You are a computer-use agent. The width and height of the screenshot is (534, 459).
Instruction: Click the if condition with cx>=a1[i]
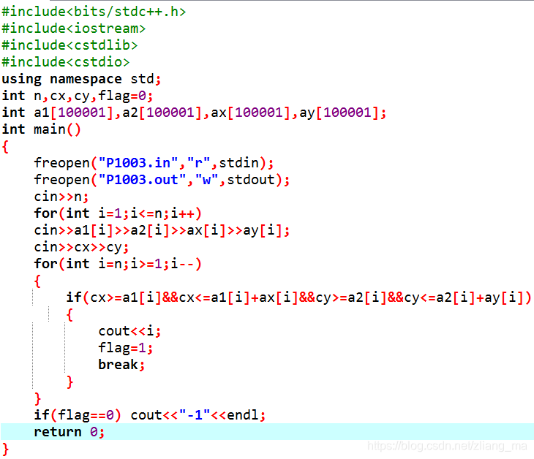298,297
